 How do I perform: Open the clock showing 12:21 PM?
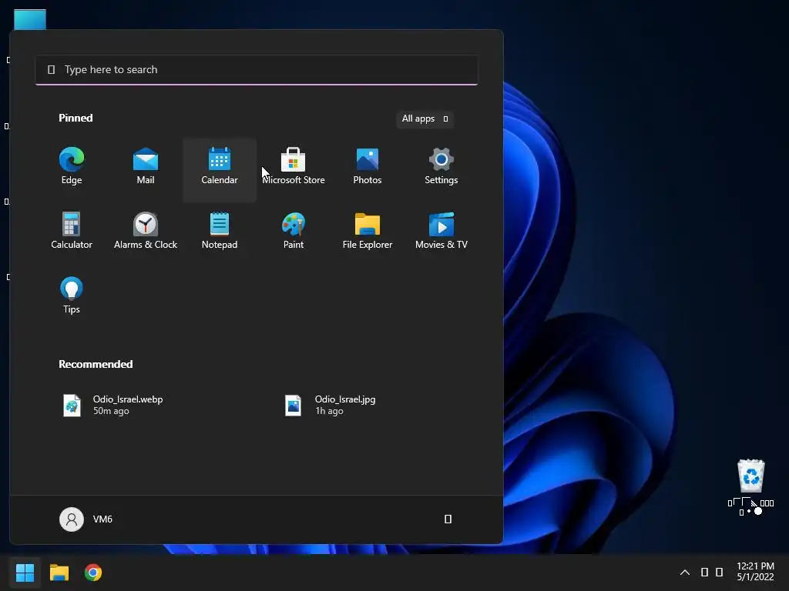click(x=755, y=572)
